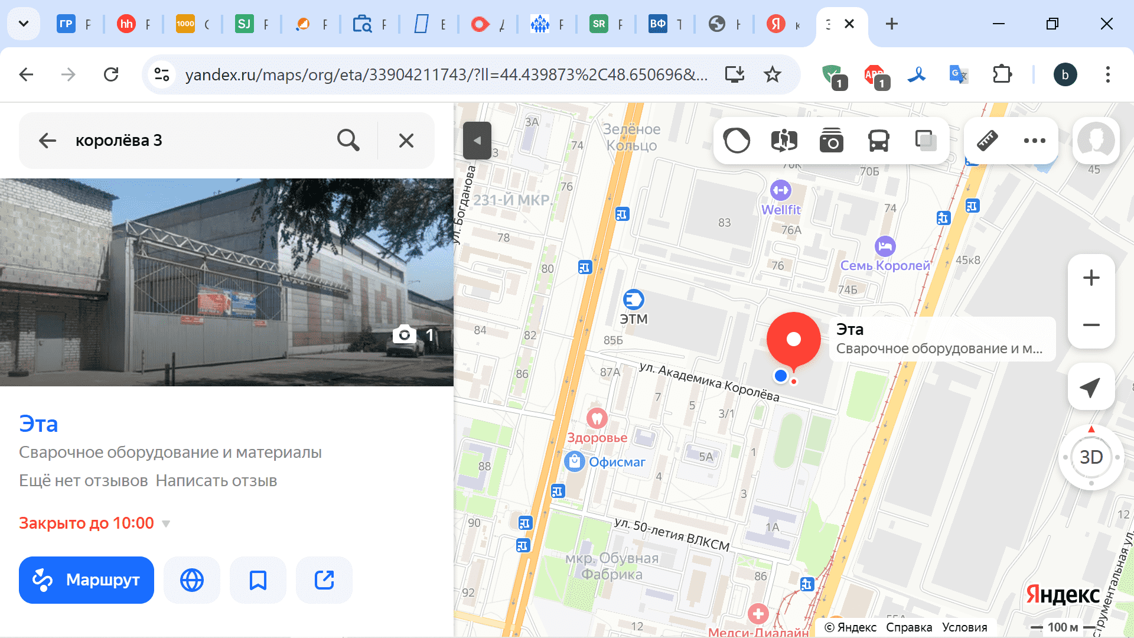Reload the page with the refresh button
The width and height of the screenshot is (1134, 638).
pyautogui.click(x=111, y=74)
